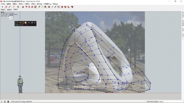
Task: Select Vertex Tools rotate ring icon
Action: click(23, 22)
